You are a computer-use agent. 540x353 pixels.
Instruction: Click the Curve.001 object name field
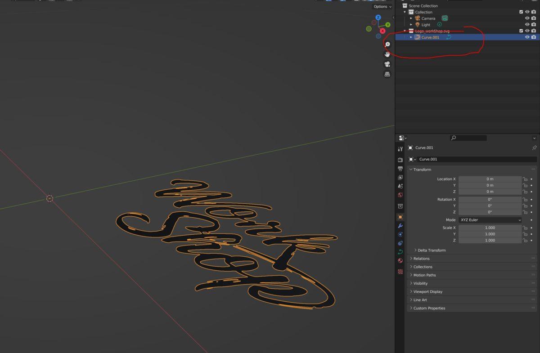[x=477, y=159]
